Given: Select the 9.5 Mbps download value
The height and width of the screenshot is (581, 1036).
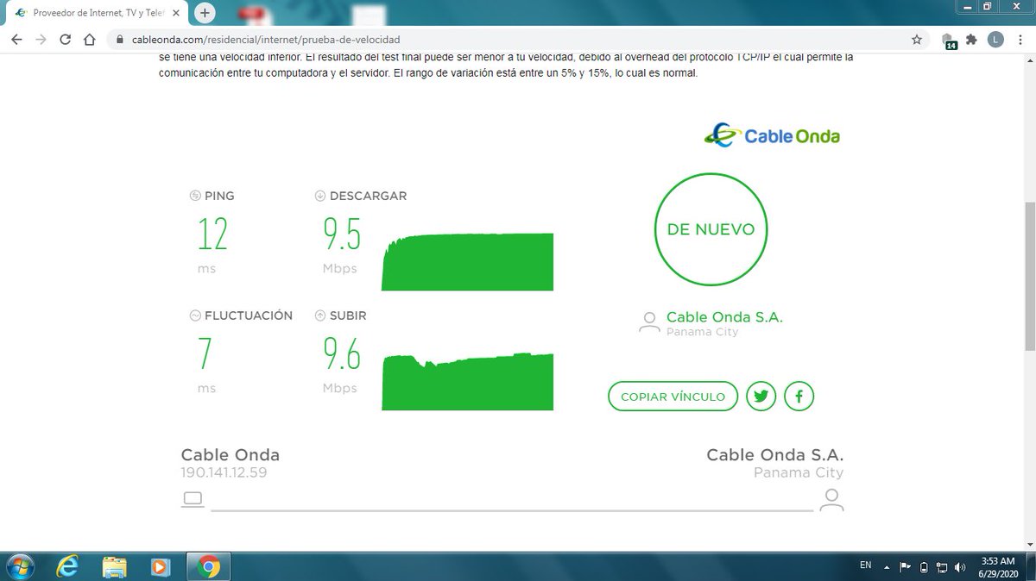Looking at the screenshot, I should (342, 234).
